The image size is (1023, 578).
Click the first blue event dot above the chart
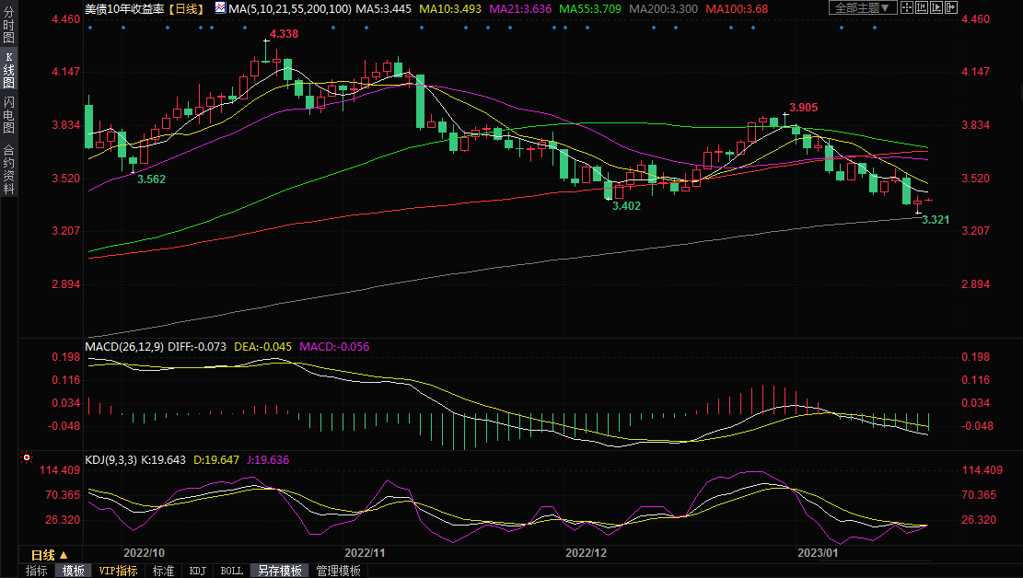point(89,27)
